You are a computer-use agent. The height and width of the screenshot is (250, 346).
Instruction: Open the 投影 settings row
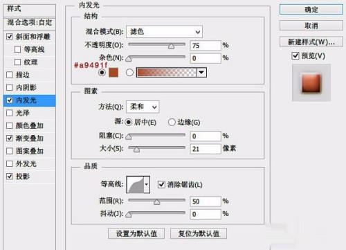pyautogui.click(x=30, y=177)
